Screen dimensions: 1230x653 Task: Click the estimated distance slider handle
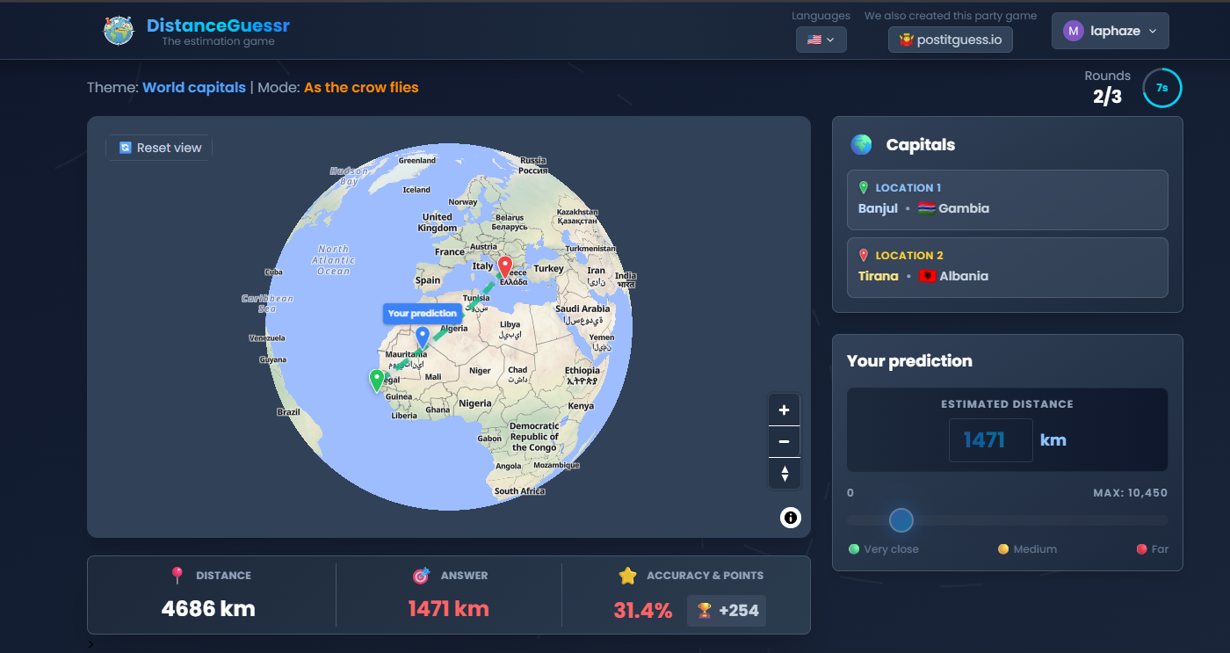(901, 520)
